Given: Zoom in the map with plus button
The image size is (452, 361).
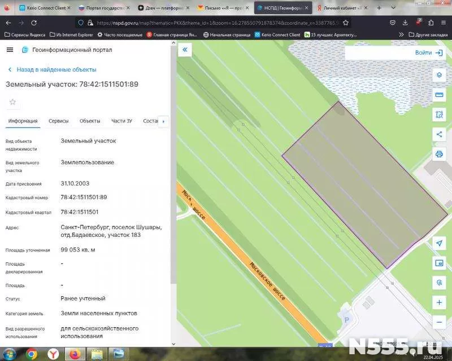Looking at the screenshot, I should point(439,302).
